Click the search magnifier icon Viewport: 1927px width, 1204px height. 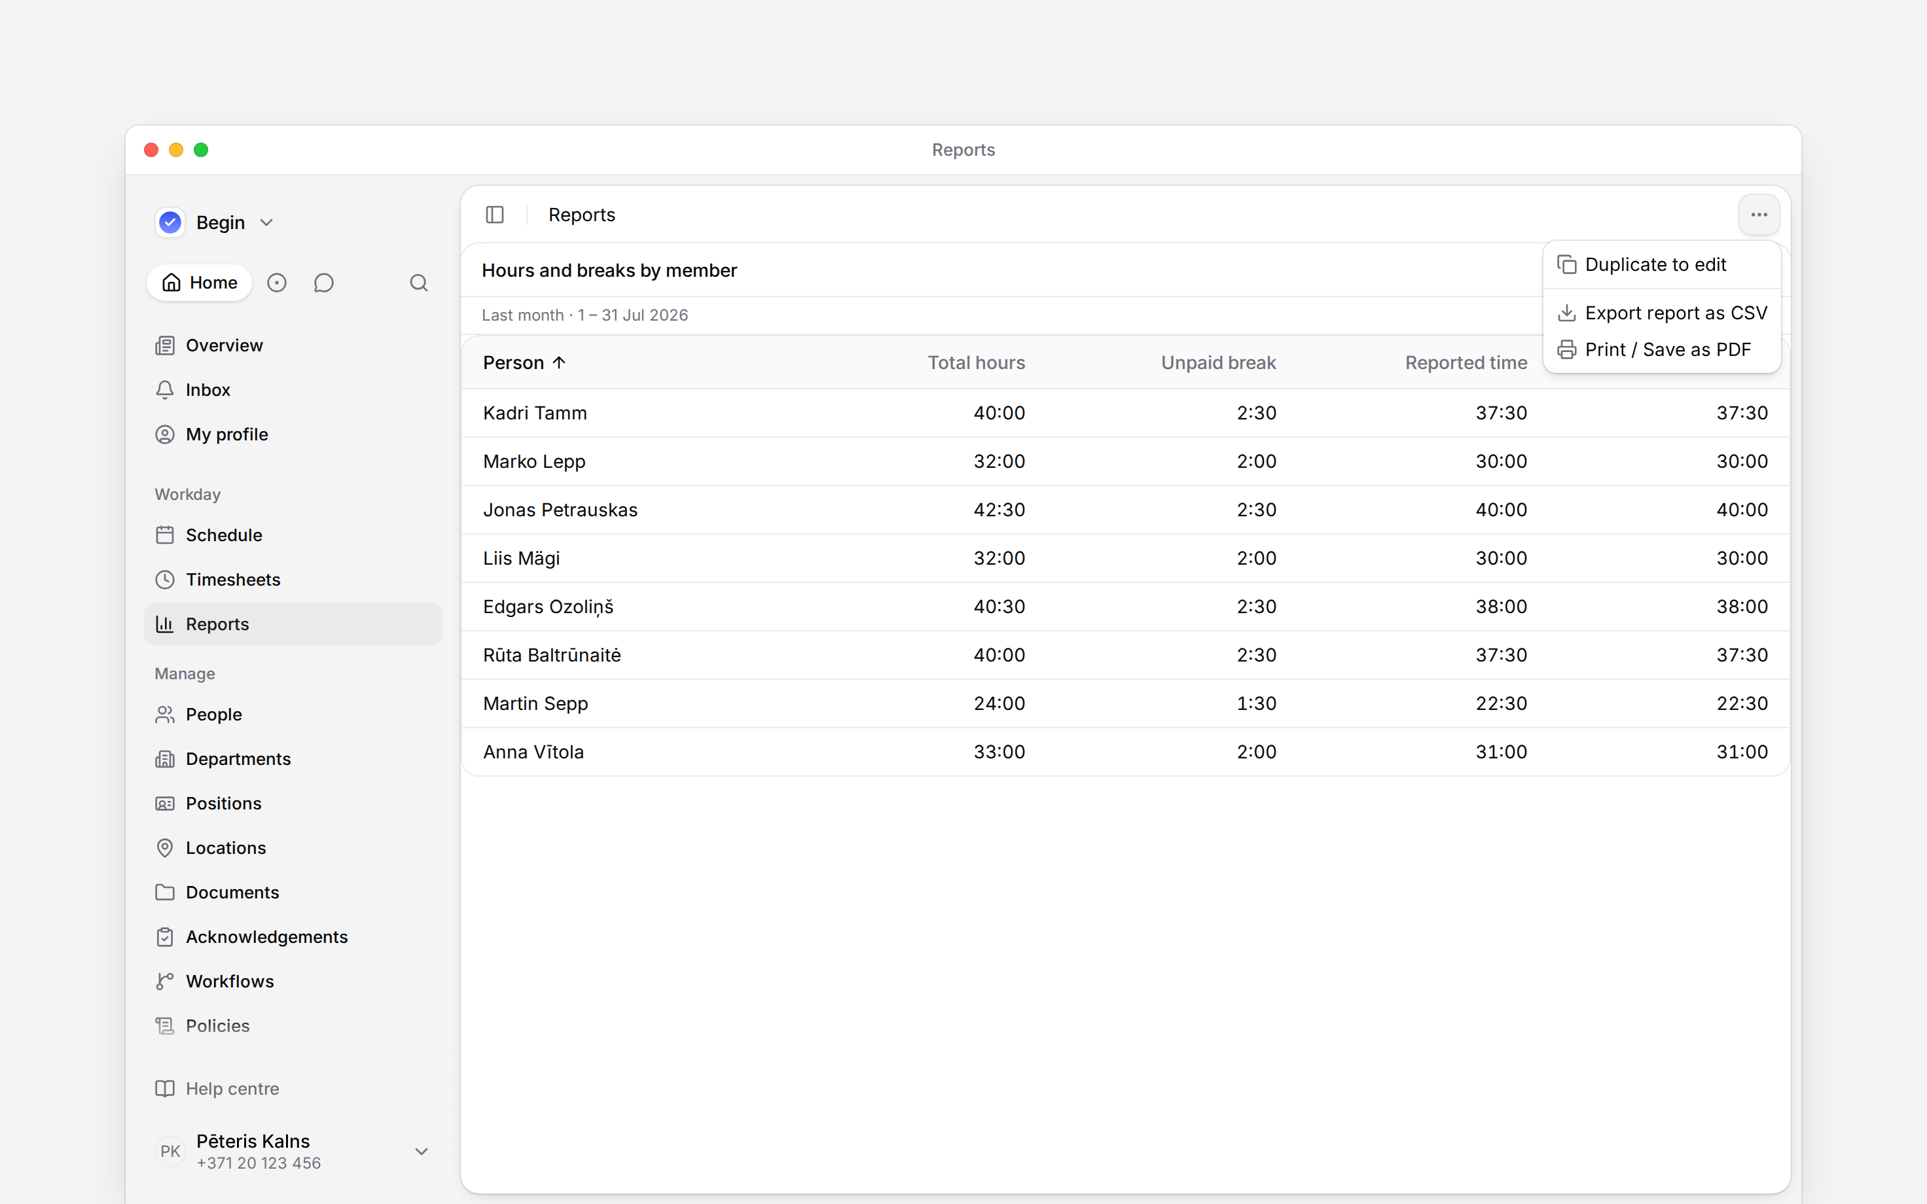pyautogui.click(x=419, y=283)
